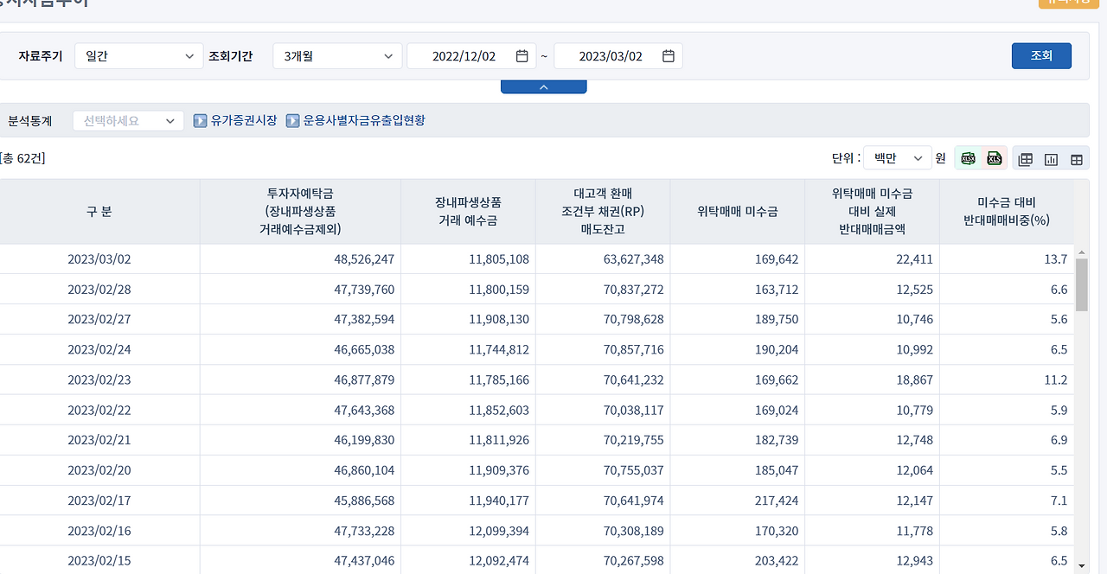Screen dimensions: 1107x574
Task: Download data as XLS file
Action: pos(995,159)
